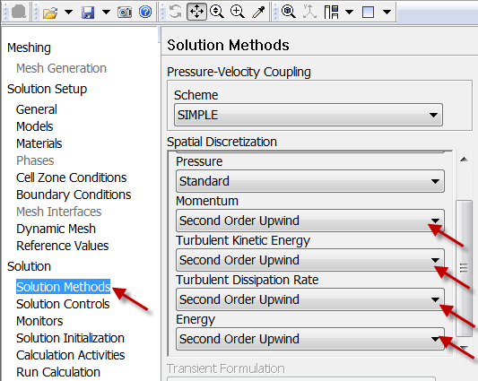Click the zoom in magnifier icon
This screenshot has width=478, height=381.
237,12
